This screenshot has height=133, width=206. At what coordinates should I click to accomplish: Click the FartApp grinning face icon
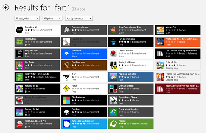tap(66, 112)
